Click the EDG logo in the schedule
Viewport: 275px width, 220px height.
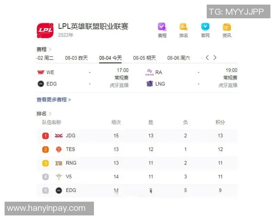point(41,84)
